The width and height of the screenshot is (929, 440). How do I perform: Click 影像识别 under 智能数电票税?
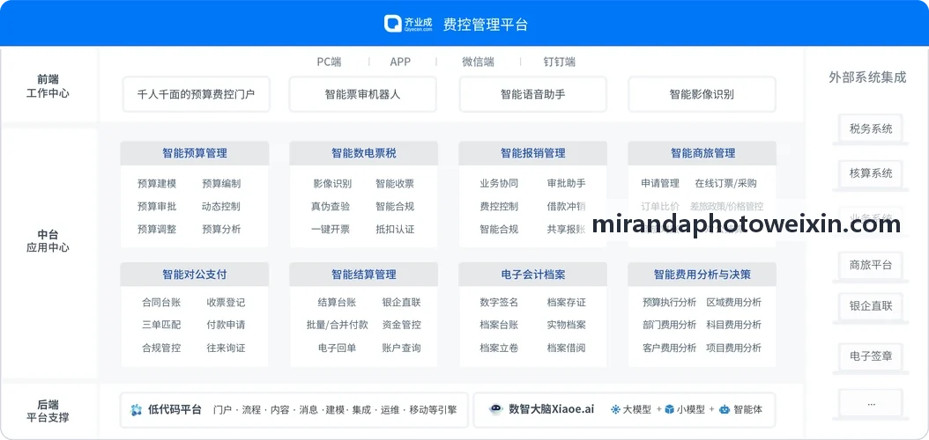click(x=332, y=184)
